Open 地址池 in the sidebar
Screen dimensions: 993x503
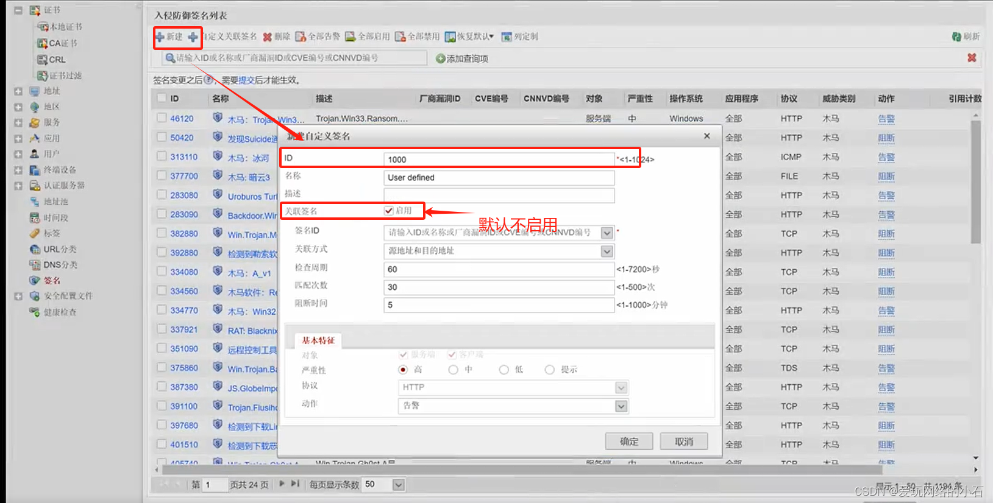coord(49,202)
